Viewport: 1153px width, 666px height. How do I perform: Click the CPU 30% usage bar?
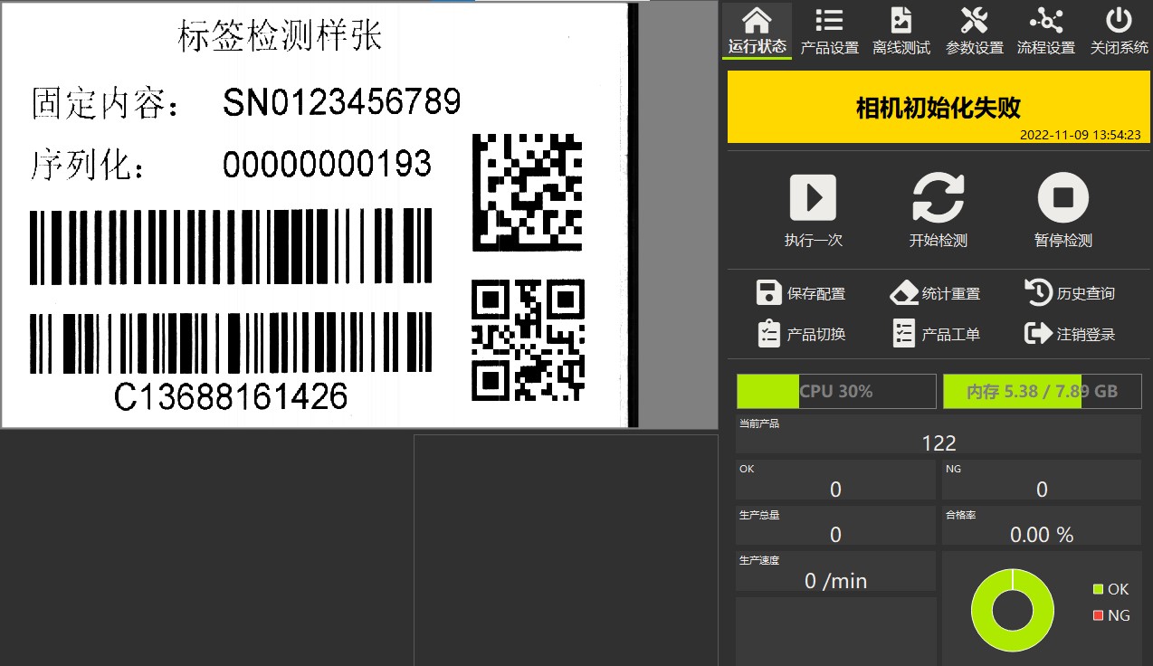pyautogui.click(x=836, y=391)
